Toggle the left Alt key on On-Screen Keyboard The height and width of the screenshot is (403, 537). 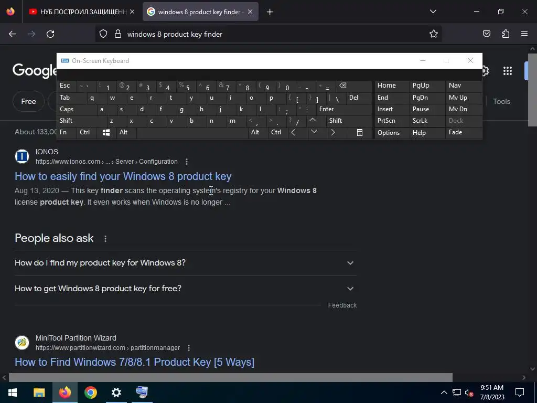126,132
